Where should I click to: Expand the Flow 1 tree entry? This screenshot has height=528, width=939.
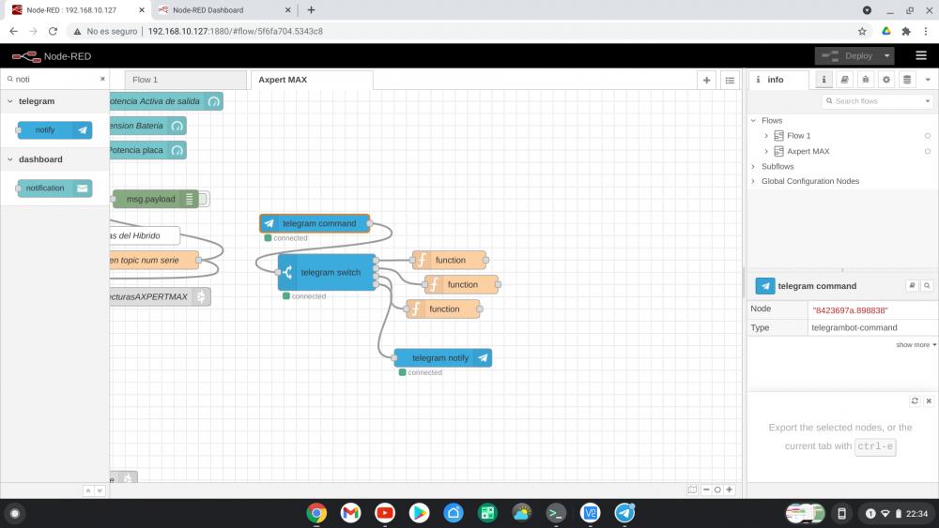pos(766,136)
